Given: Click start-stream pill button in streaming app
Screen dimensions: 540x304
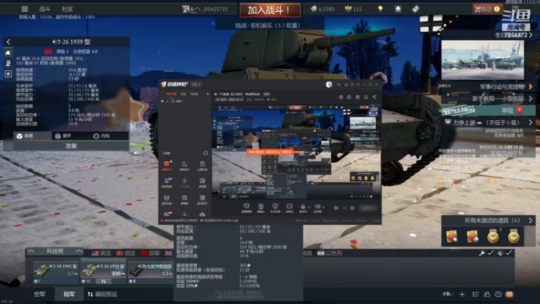Looking at the screenshot, I should [367, 208].
